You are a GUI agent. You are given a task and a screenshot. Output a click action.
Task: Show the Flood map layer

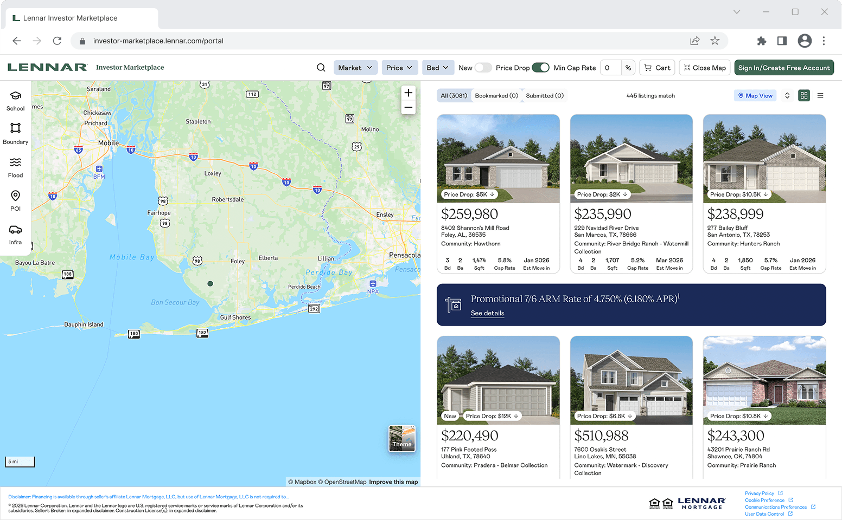[15, 167]
